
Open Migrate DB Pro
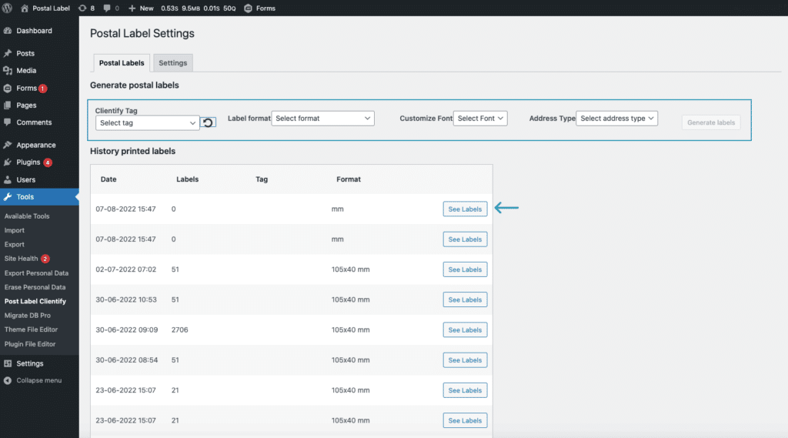(28, 316)
